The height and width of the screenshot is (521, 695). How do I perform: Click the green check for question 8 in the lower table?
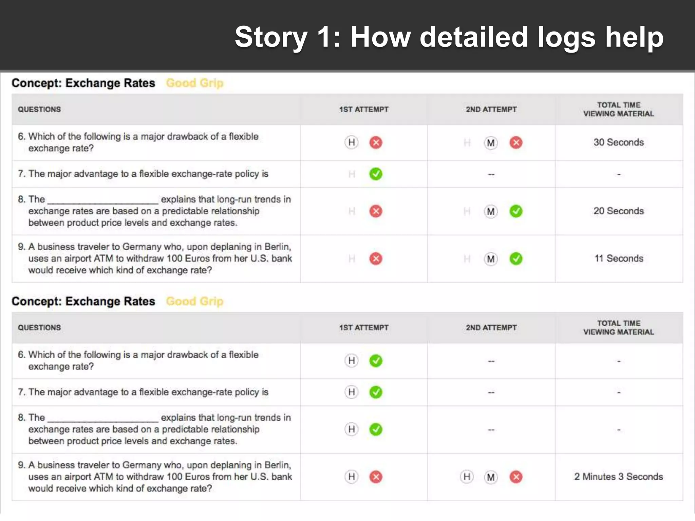point(376,429)
